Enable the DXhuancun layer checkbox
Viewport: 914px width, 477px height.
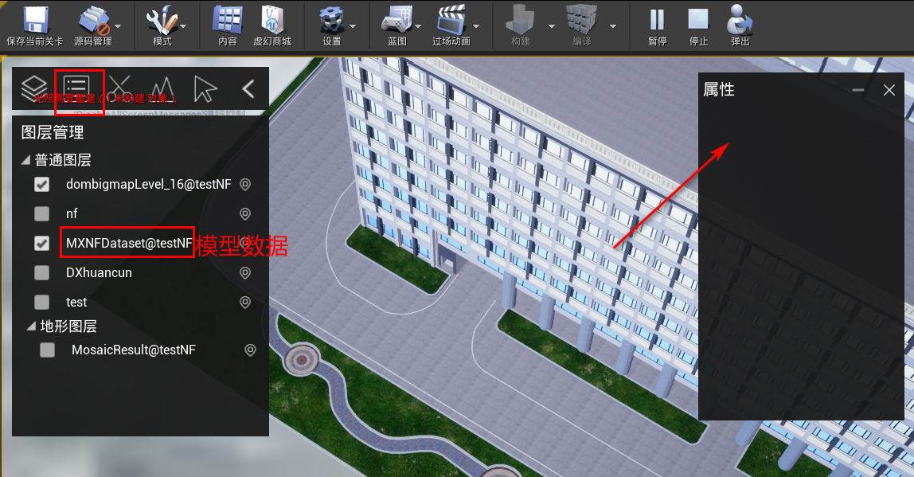(x=42, y=273)
